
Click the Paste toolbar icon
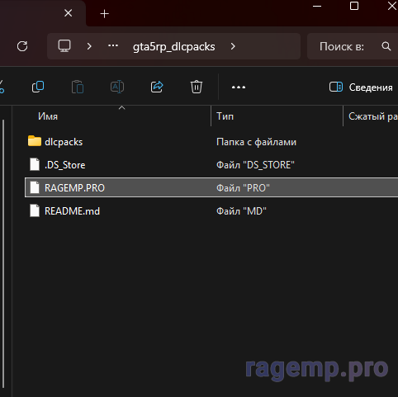coord(78,87)
